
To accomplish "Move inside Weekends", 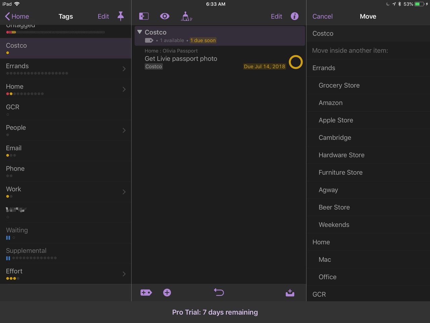I will point(368,225).
